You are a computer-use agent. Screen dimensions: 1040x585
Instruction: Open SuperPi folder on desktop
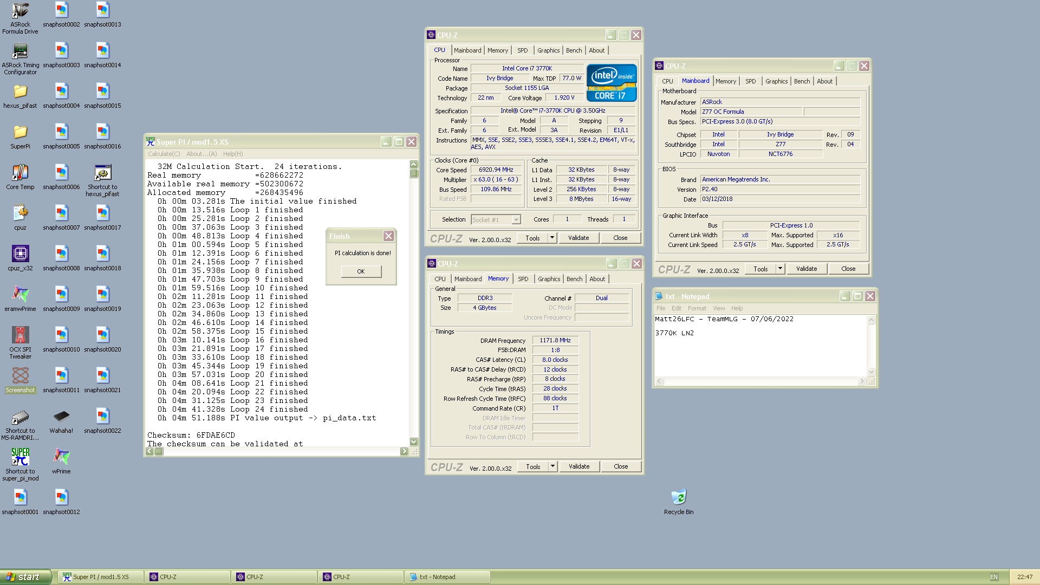point(20,136)
